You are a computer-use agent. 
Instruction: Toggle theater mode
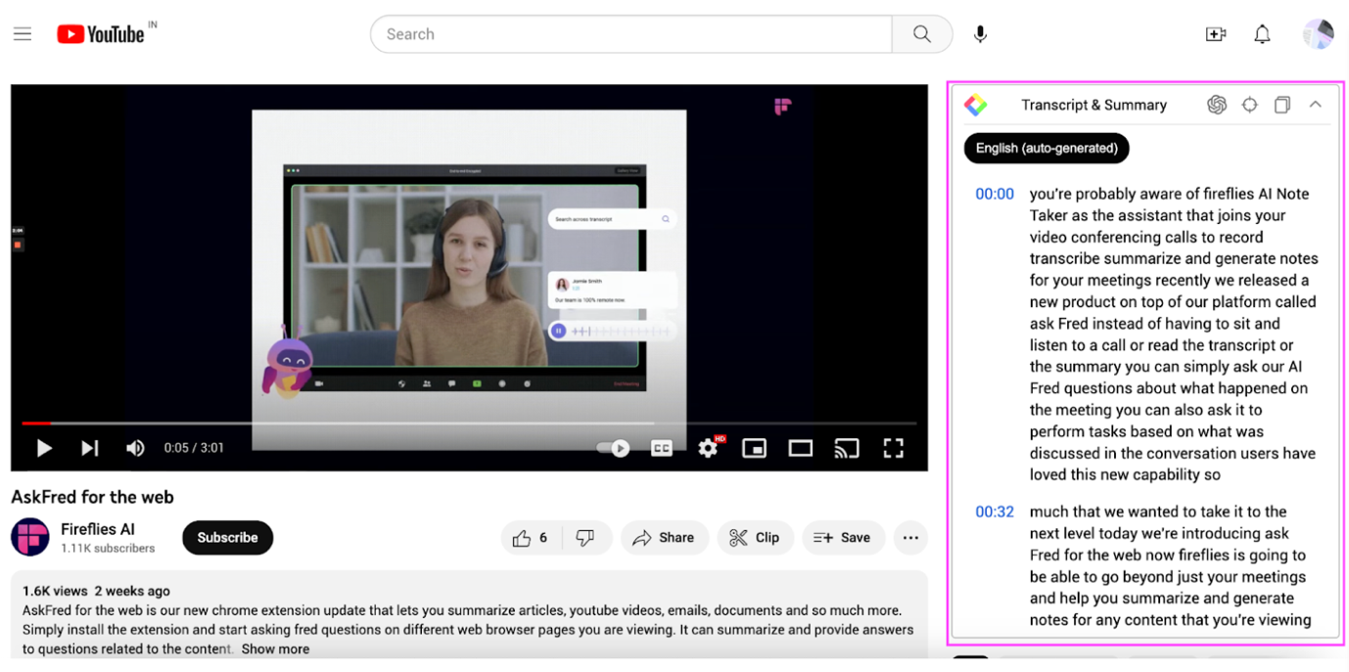[801, 448]
